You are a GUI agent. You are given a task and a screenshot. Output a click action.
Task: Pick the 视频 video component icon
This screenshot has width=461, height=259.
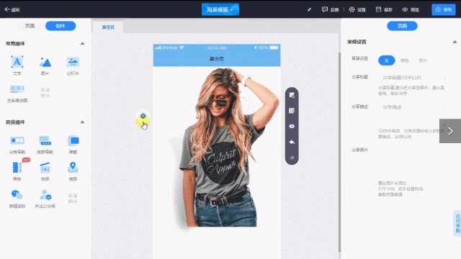click(x=45, y=168)
